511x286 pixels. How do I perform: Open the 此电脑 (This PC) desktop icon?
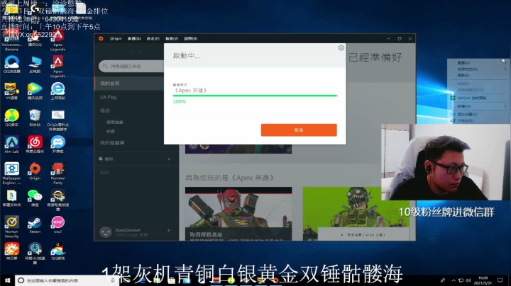[x=35, y=64]
